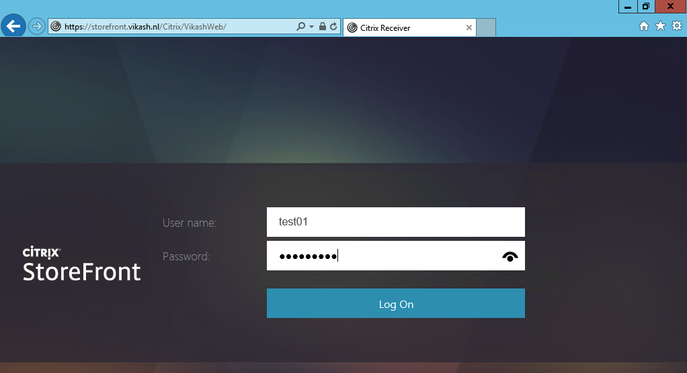687x373 pixels.
Task: Click the Password field
Action: 396,256
